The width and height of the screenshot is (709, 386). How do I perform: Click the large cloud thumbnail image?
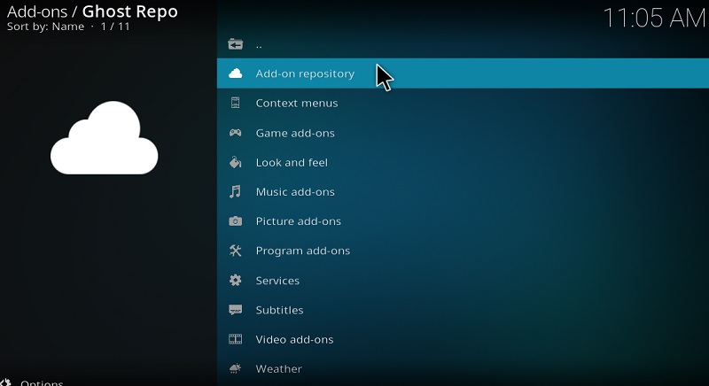coord(104,138)
